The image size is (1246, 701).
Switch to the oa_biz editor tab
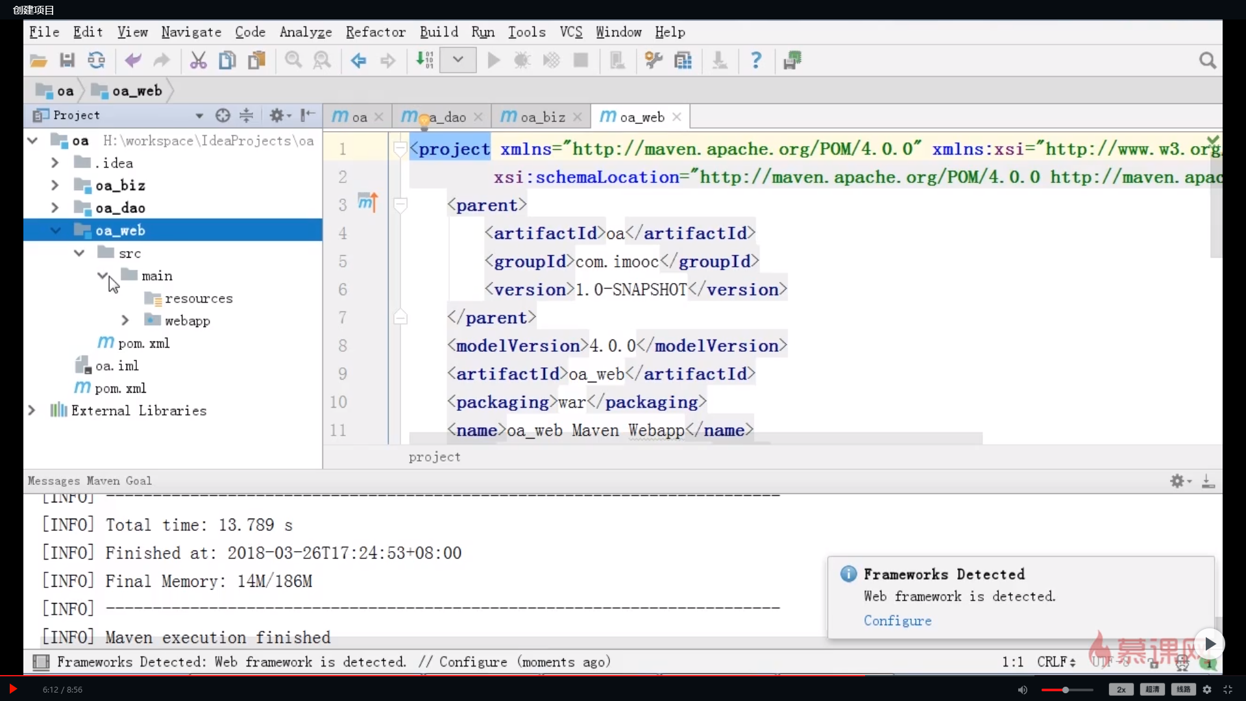pos(542,117)
